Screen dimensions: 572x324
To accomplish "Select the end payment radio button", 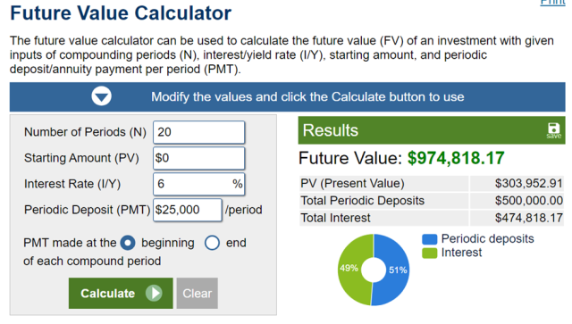I will tap(212, 243).
